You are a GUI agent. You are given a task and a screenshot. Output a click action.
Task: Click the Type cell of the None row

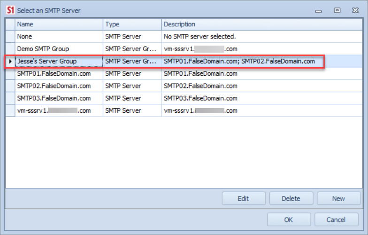(132, 37)
